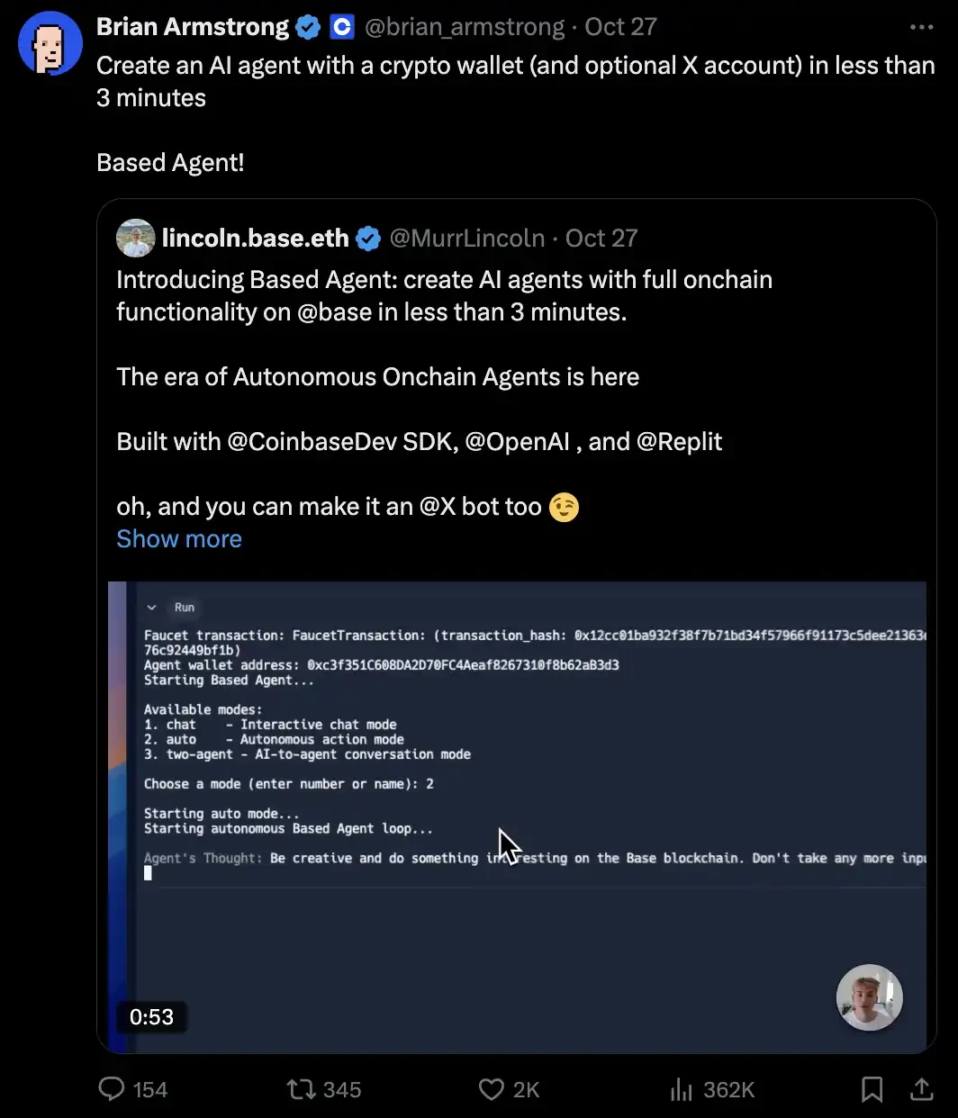Bookmark this tweet
958x1118 pixels.
tap(872, 1090)
